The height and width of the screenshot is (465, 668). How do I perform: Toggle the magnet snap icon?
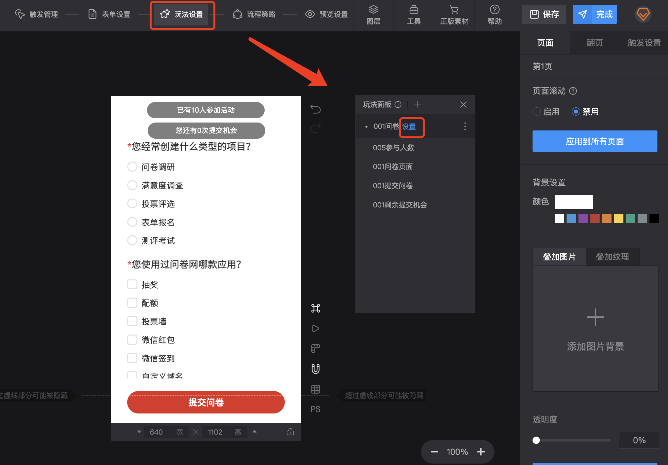[x=315, y=369]
